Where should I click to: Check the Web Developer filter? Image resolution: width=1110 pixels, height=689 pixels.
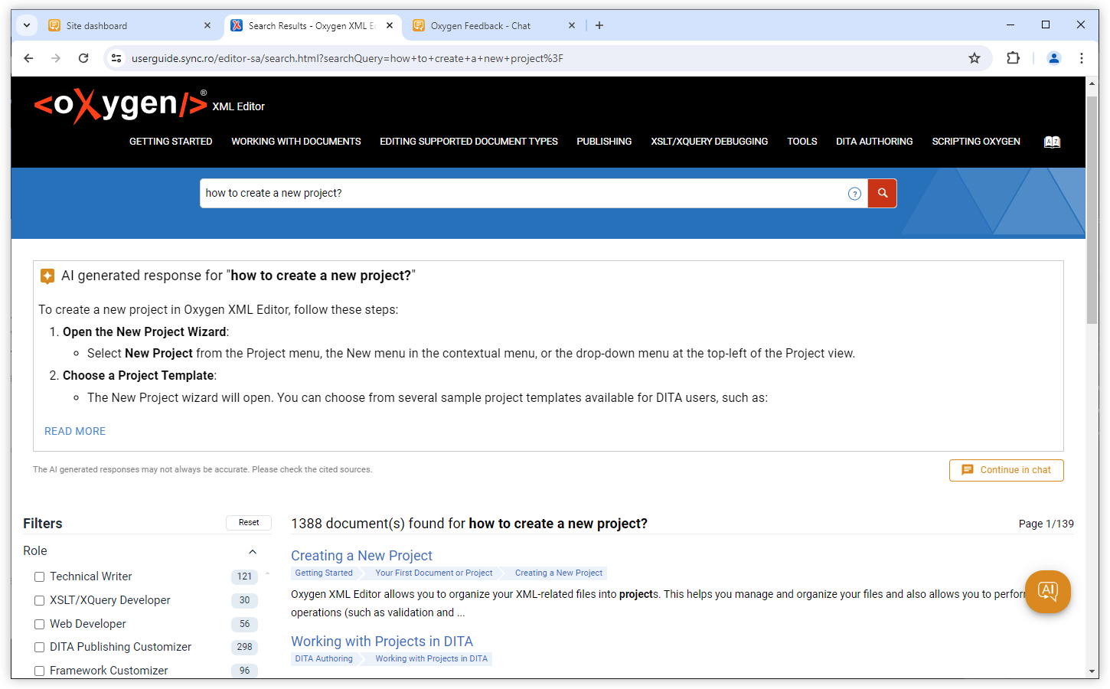(39, 624)
